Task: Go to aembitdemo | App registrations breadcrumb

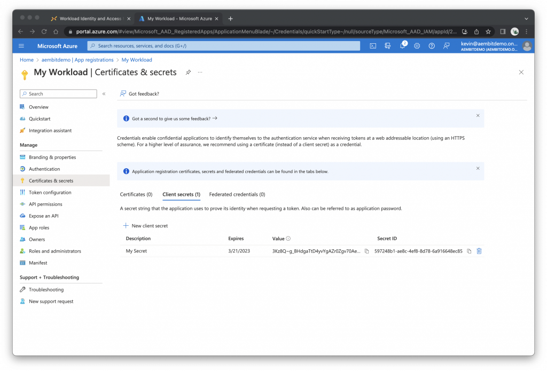Action: [77, 60]
